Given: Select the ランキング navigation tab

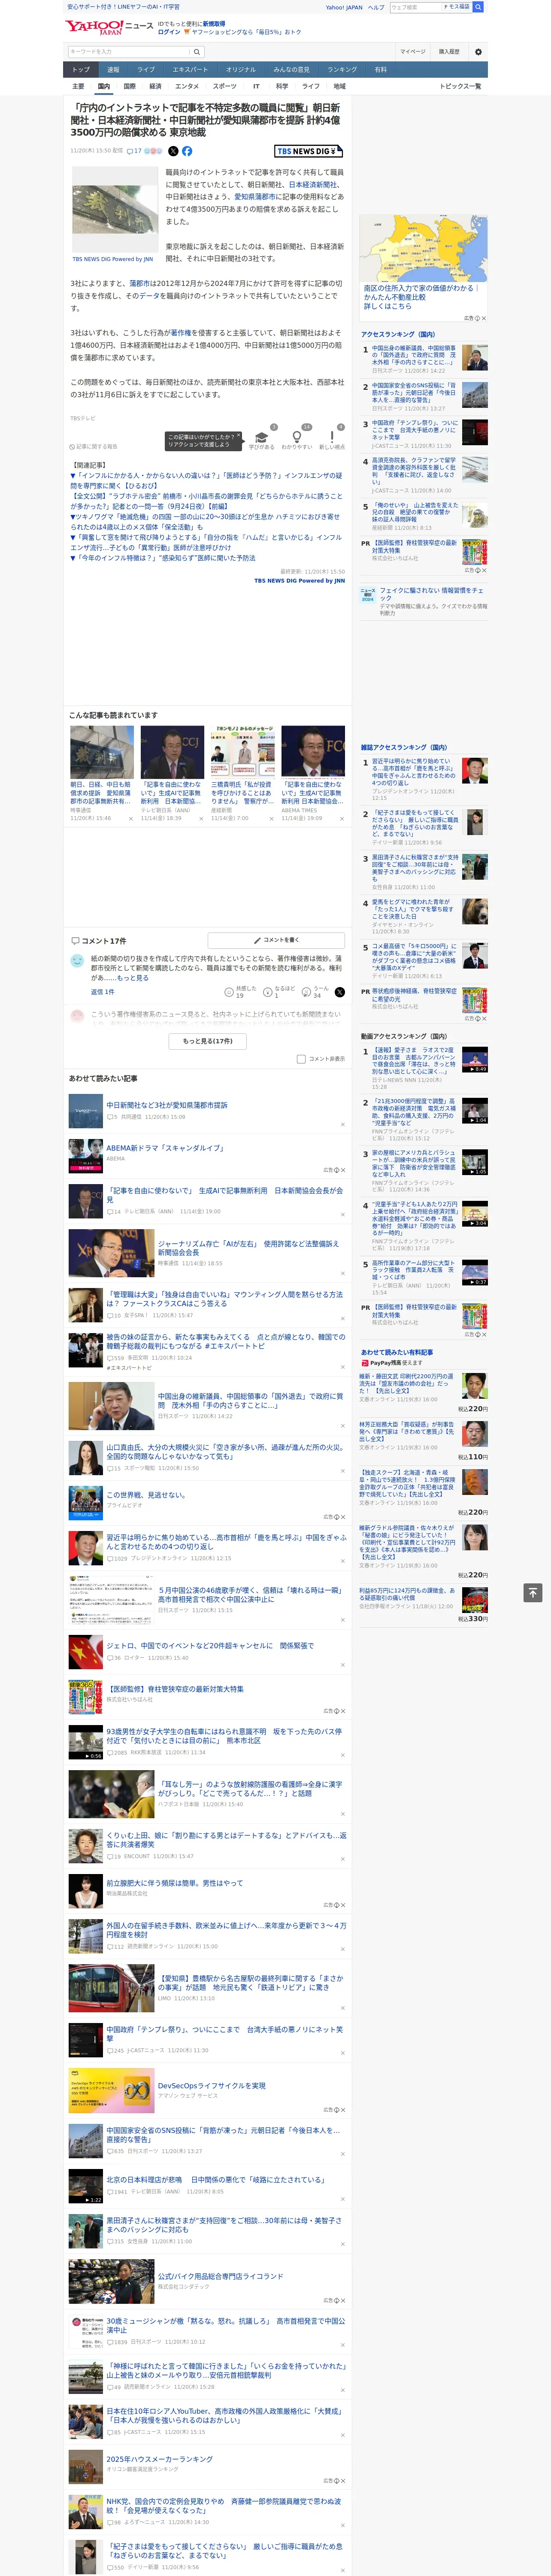Looking at the screenshot, I should (x=342, y=70).
